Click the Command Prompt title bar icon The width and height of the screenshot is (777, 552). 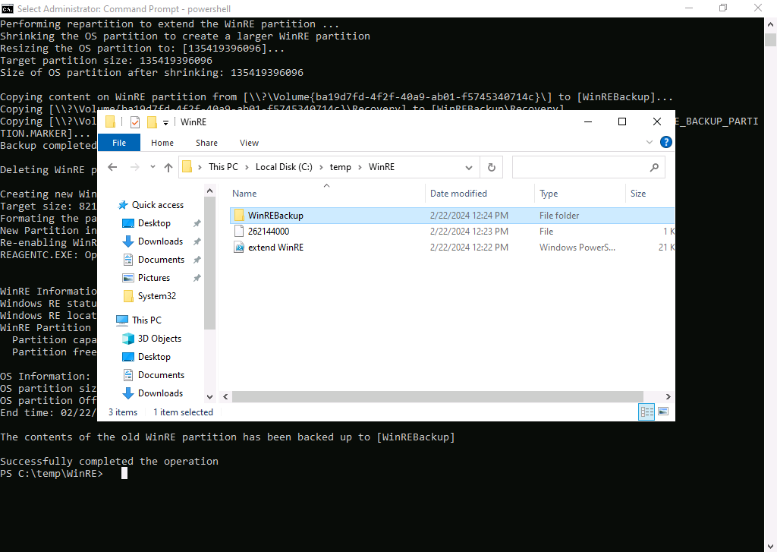[x=8, y=8]
